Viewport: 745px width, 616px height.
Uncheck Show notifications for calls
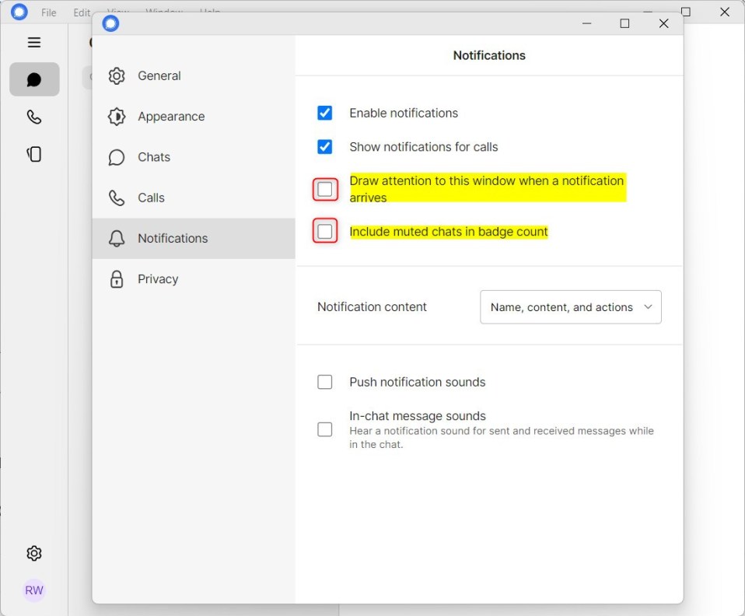(x=324, y=146)
